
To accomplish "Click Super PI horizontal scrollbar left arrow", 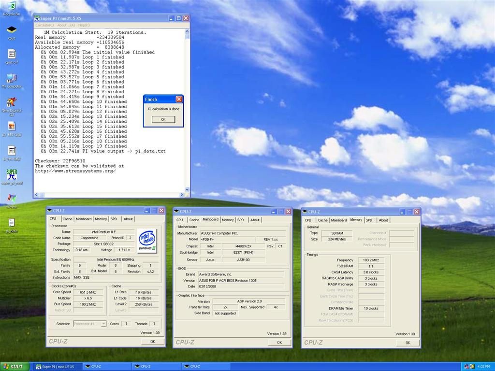I will point(36,195).
